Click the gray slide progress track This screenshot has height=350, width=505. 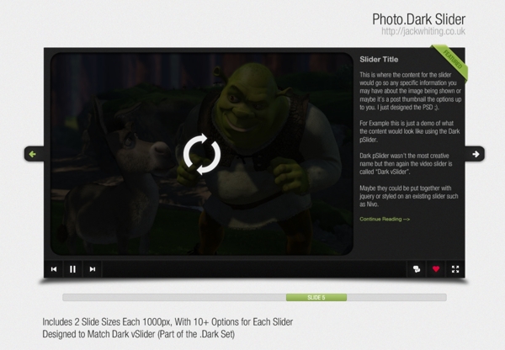(x=254, y=297)
